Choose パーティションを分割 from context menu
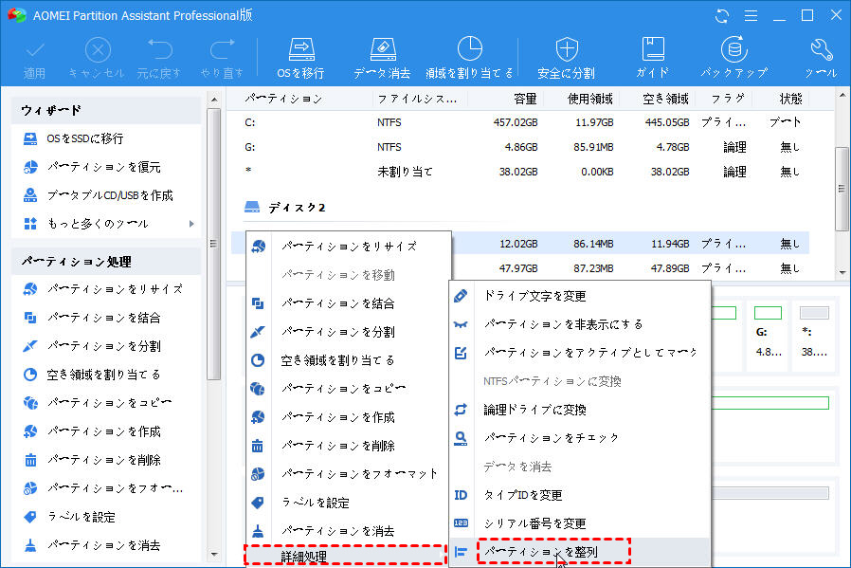851x568 pixels. click(x=349, y=332)
